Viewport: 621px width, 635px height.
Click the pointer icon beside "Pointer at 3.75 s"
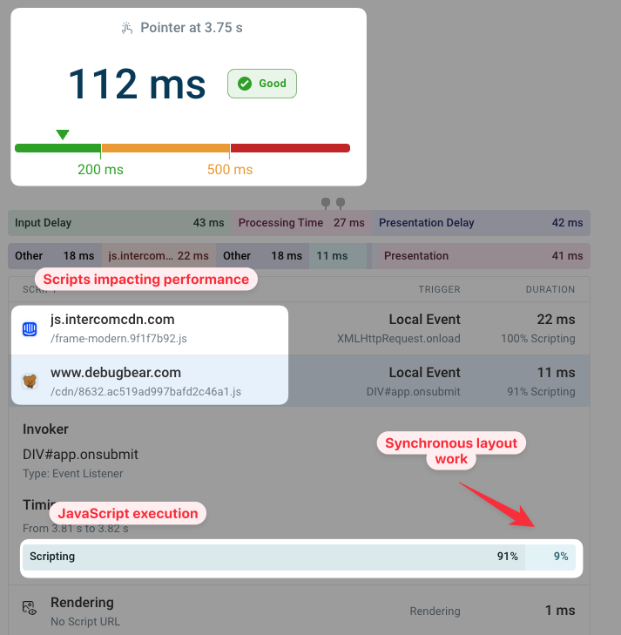127,28
